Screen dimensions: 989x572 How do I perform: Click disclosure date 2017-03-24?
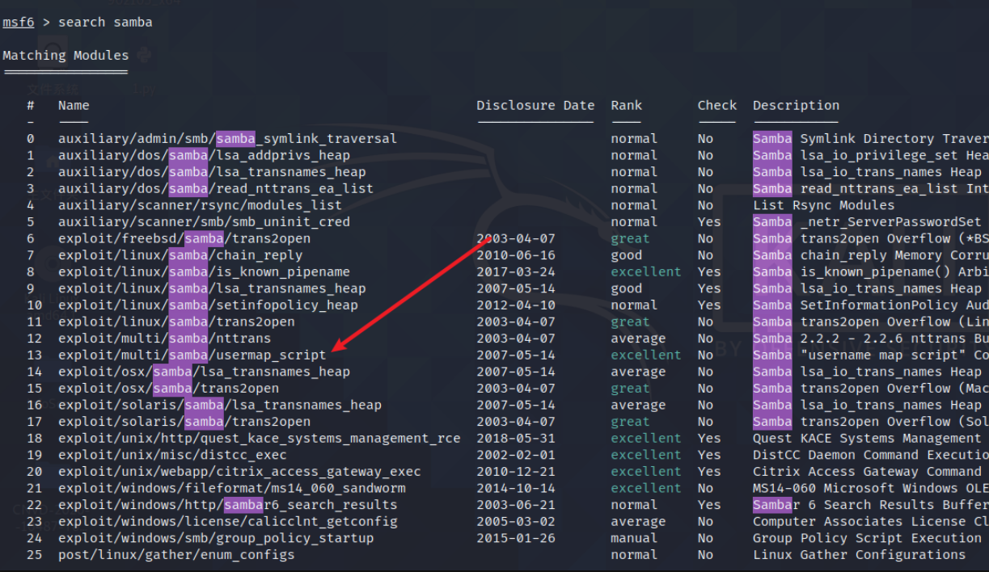[x=516, y=271]
